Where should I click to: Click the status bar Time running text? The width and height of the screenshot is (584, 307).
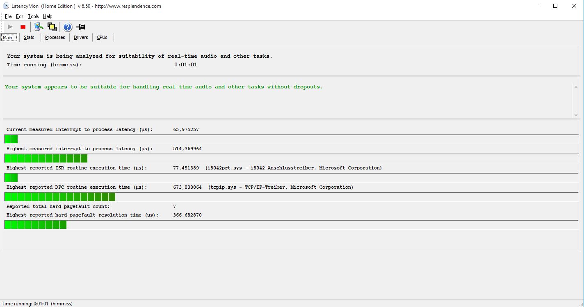click(x=37, y=304)
